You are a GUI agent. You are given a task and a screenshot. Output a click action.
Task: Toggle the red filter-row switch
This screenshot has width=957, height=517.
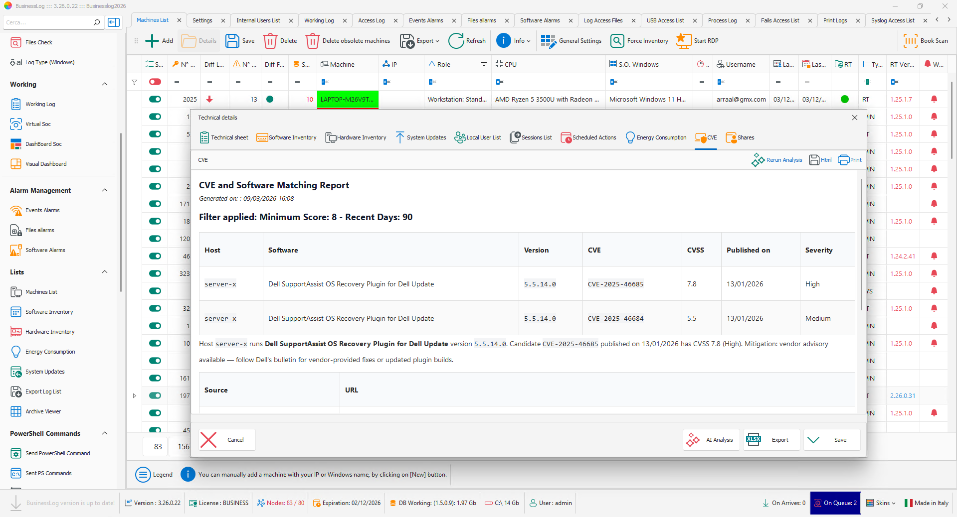(155, 82)
